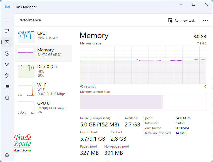
Task: Select the CPU performance entry
Action: [43, 36]
